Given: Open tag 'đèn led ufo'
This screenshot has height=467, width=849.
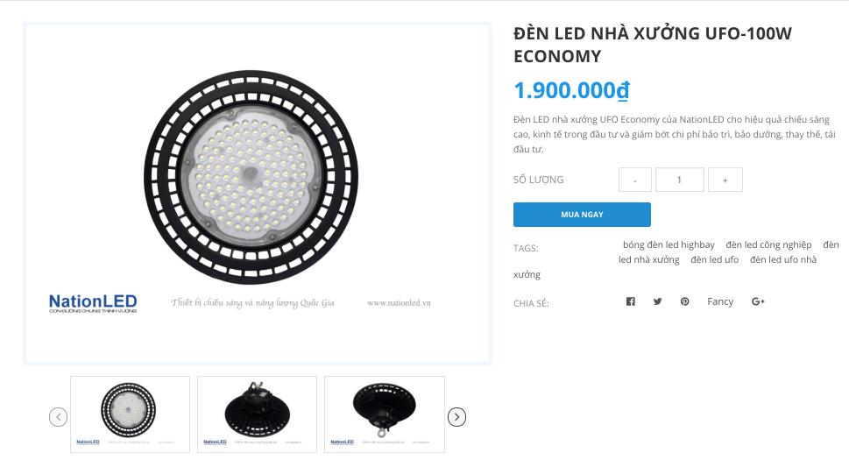Looking at the screenshot, I should 714,259.
